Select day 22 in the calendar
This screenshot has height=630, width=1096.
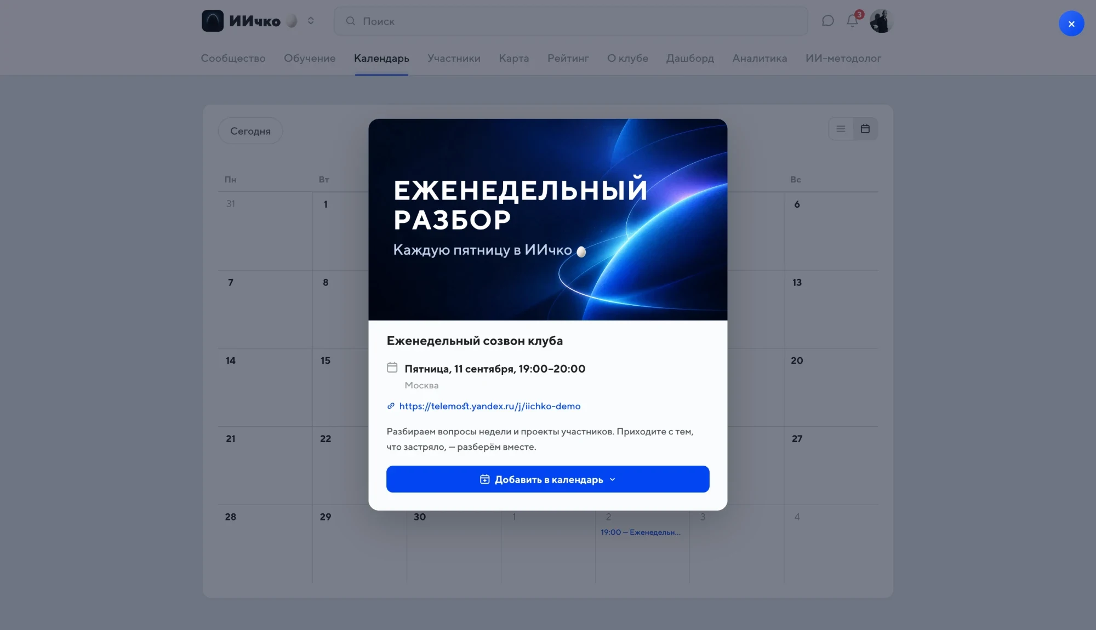click(x=326, y=439)
